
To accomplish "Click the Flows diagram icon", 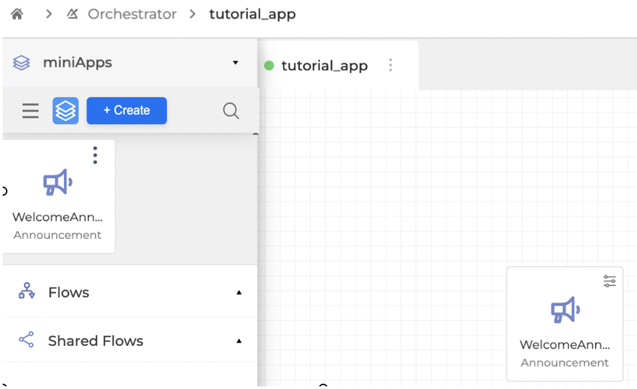I will coord(27,292).
